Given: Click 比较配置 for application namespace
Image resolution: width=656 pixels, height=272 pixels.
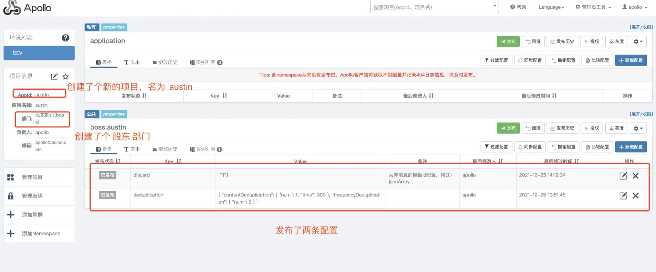Looking at the screenshot, I should pyautogui.click(x=597, y=60).
